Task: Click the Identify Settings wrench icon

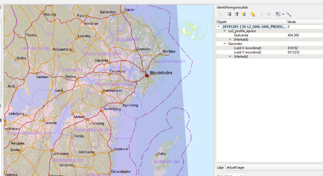Action: 289,14
